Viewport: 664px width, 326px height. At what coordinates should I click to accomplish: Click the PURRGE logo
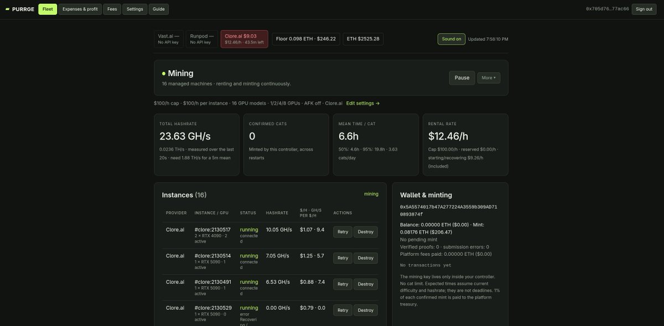(x=19, y=9)
